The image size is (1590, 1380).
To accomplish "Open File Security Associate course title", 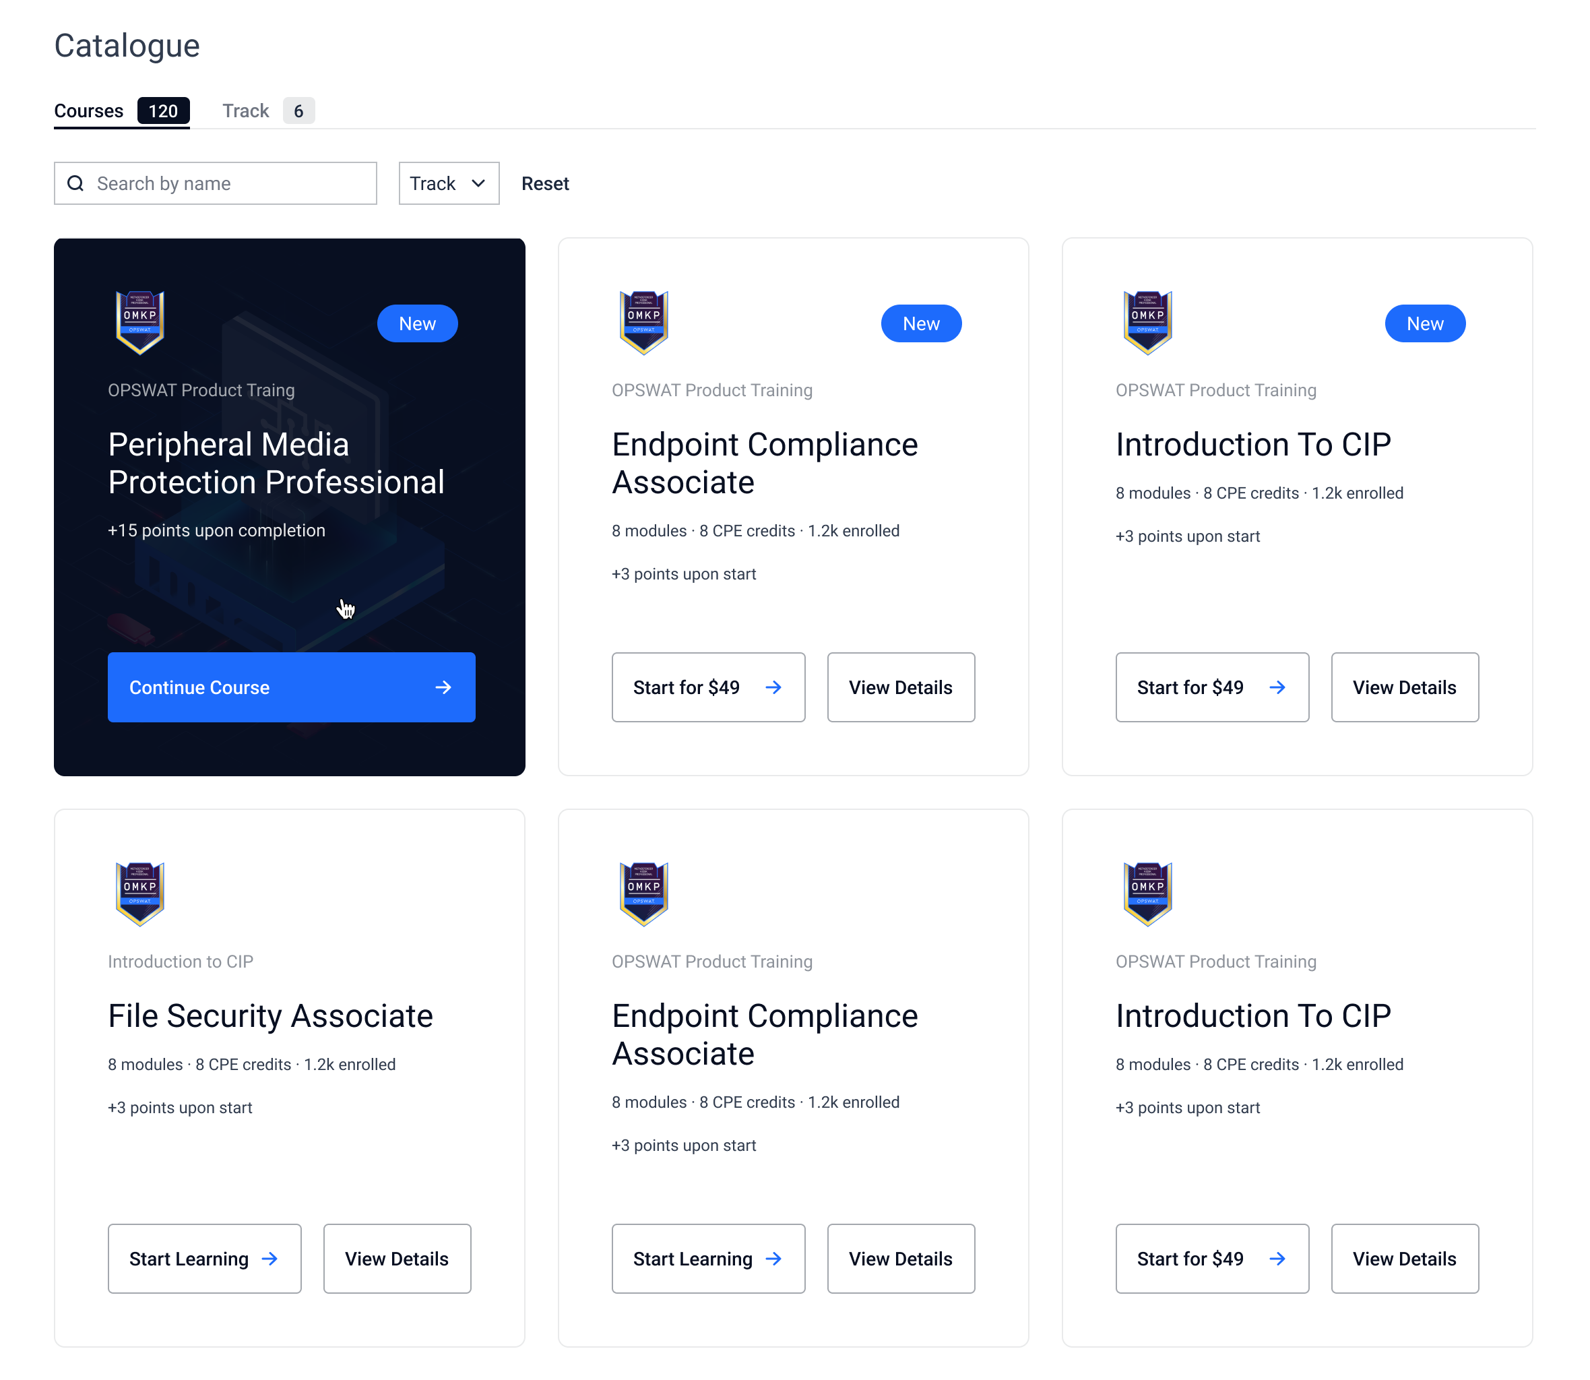I will (x=270, y=1015).
